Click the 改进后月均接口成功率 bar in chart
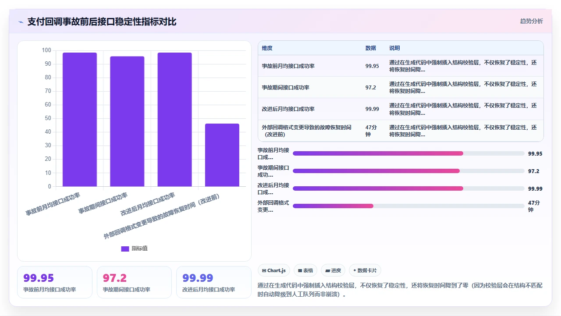The width and height of the screenshot is (561, 316). (174, 120)
